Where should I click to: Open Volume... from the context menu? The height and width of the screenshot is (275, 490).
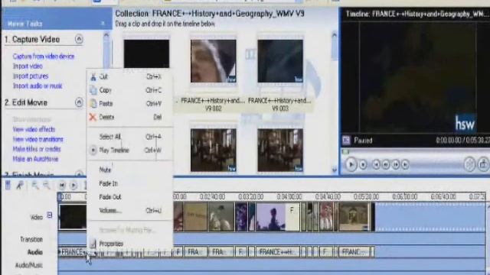[129, 211]
